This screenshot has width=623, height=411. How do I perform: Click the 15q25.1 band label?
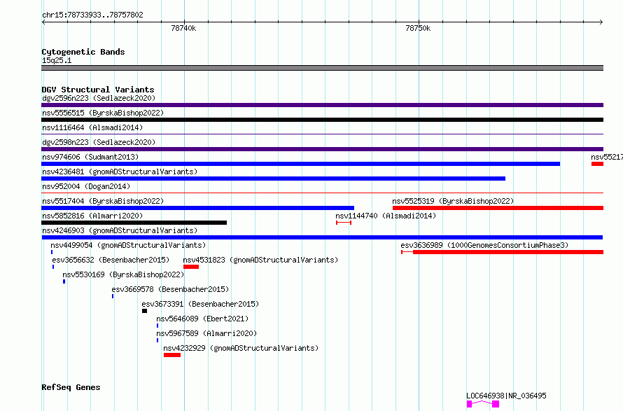click(57, 60)
